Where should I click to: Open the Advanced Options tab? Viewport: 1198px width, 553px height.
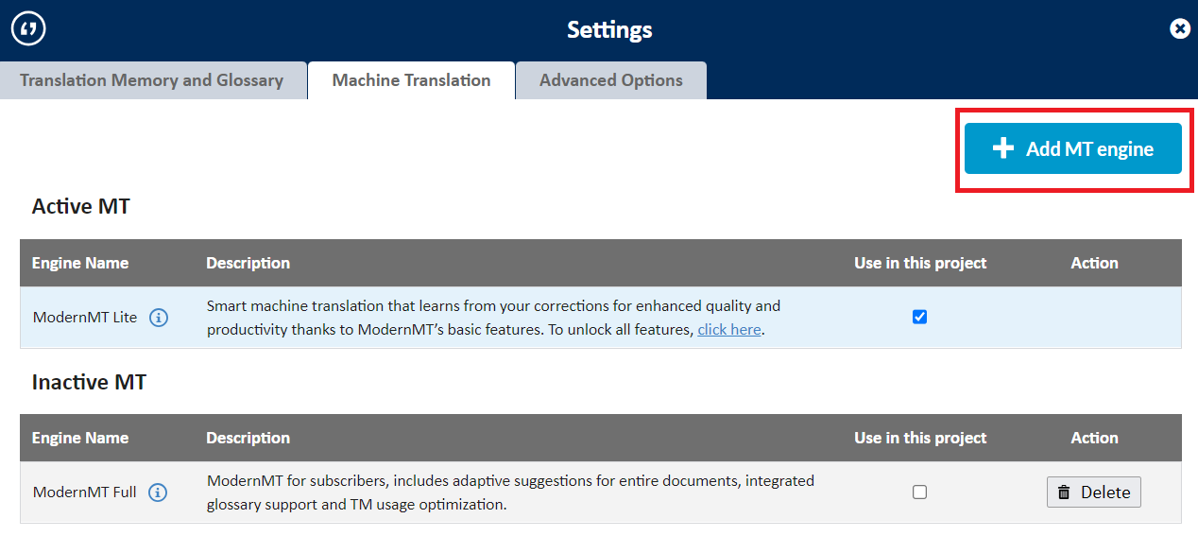610,80
